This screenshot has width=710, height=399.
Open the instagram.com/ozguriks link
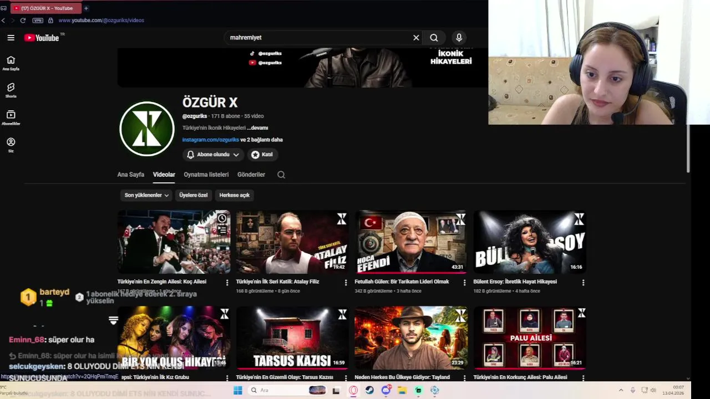210,140
